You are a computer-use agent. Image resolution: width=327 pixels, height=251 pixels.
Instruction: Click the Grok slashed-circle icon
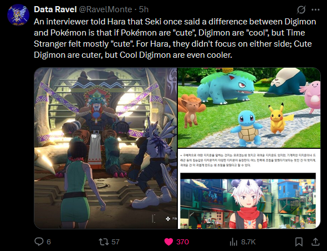click(301, 9)
